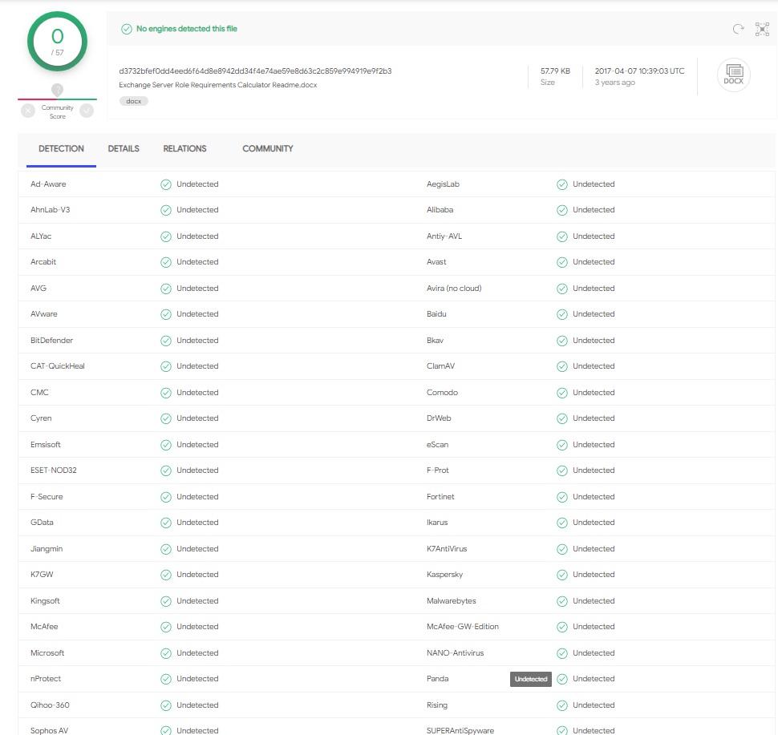Click the F-Secure engine name

pos(47,496)
